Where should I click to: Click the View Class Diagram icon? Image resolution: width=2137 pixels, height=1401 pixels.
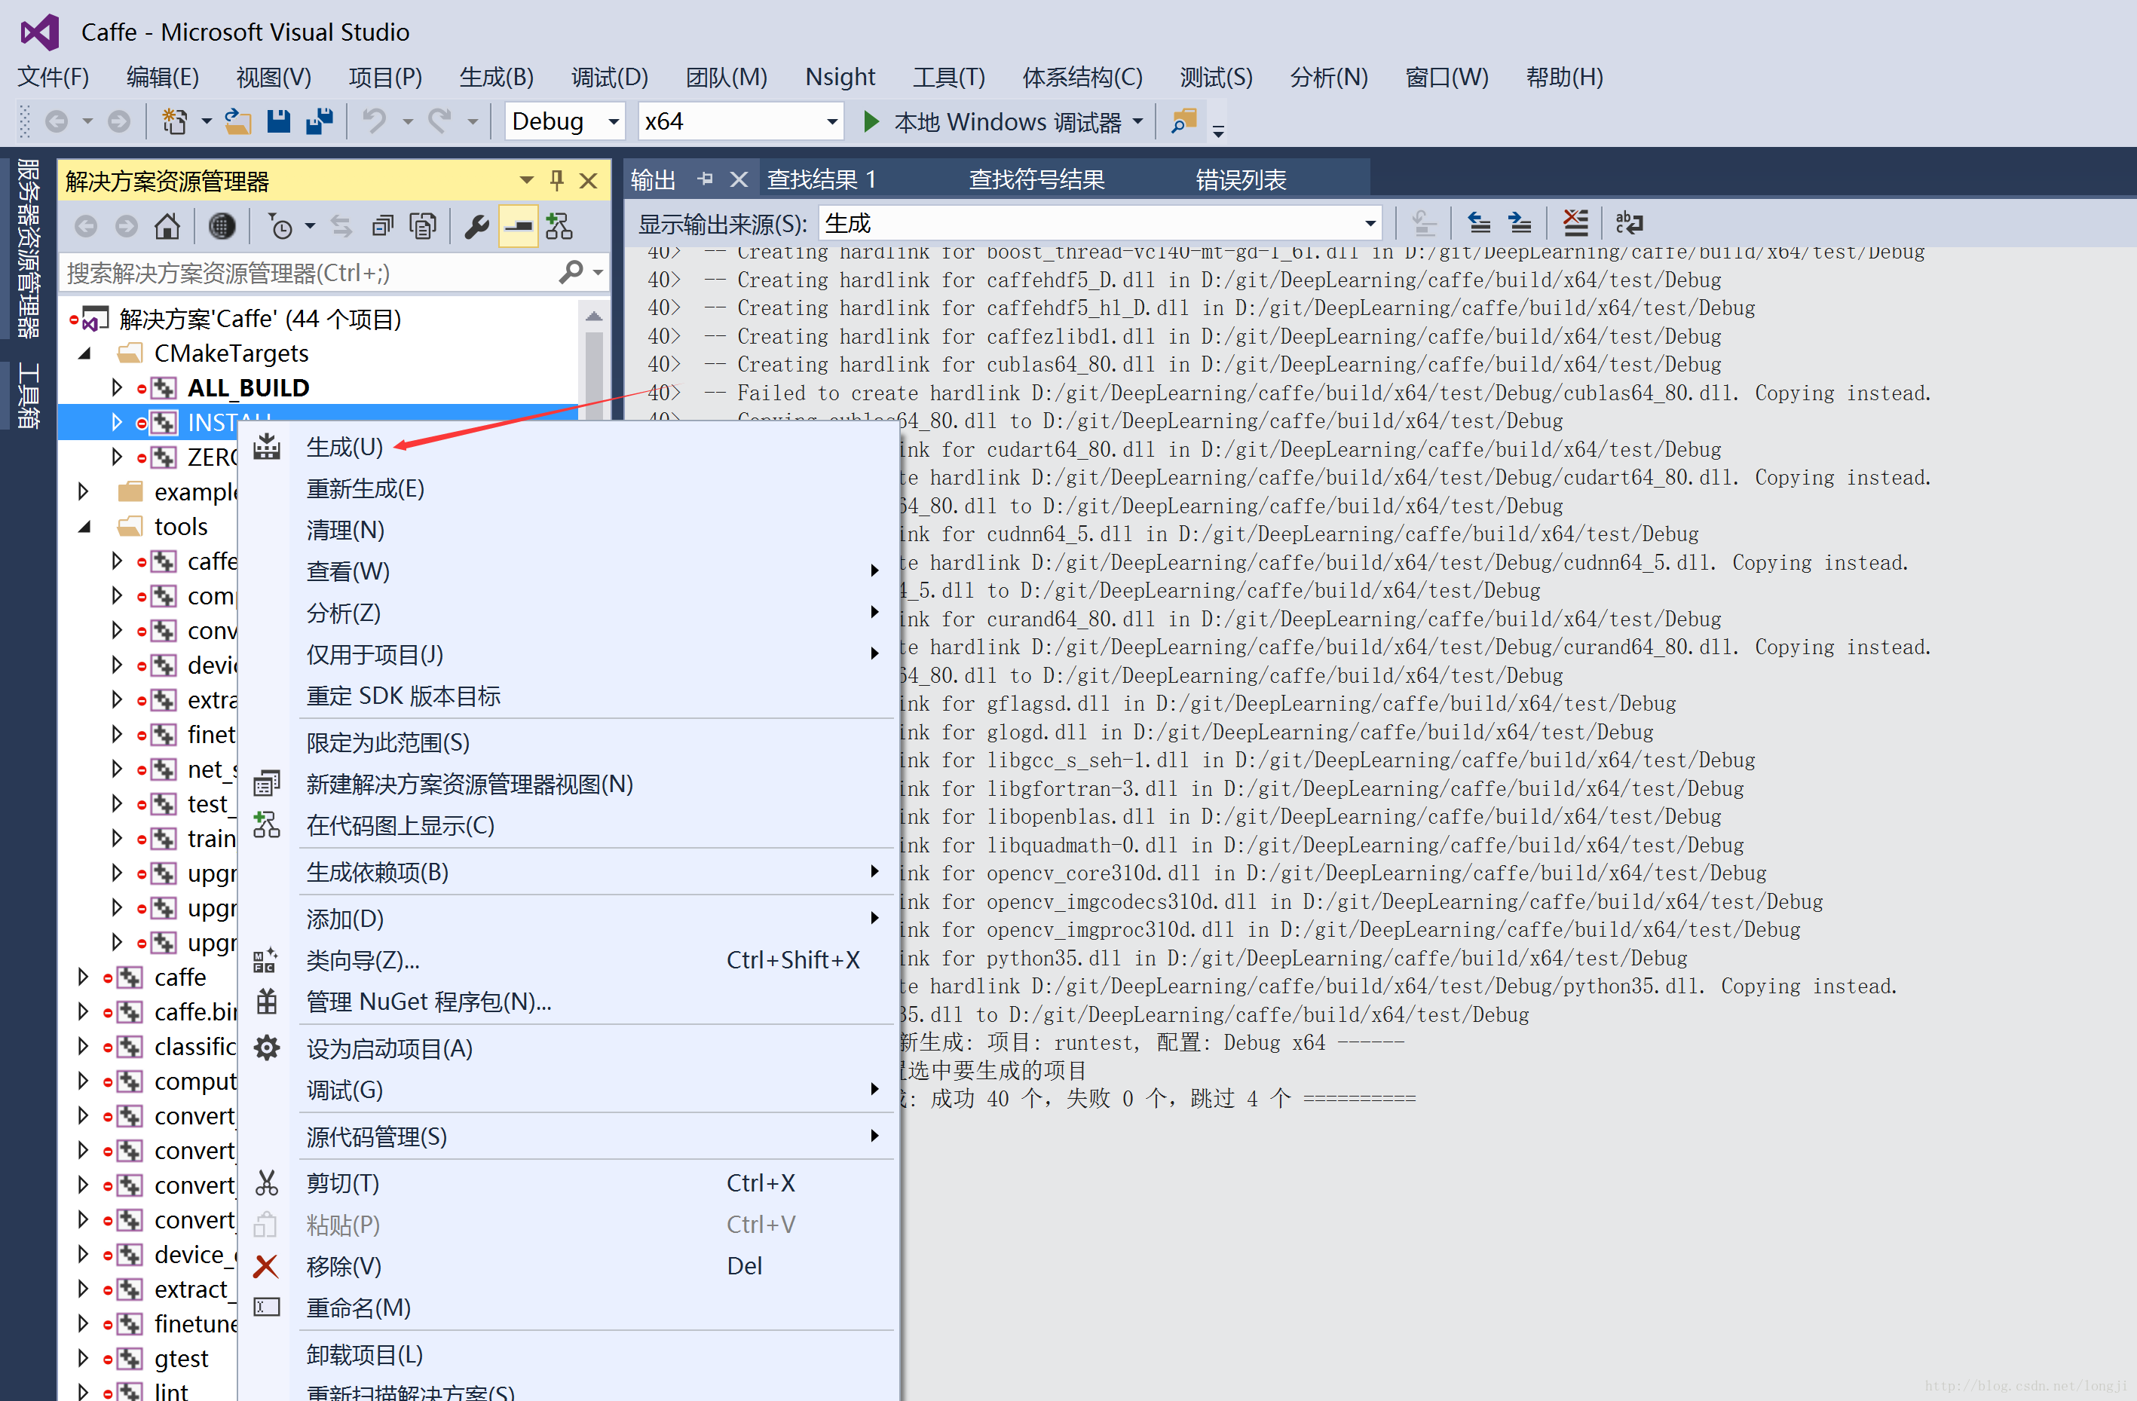[559, 226]
